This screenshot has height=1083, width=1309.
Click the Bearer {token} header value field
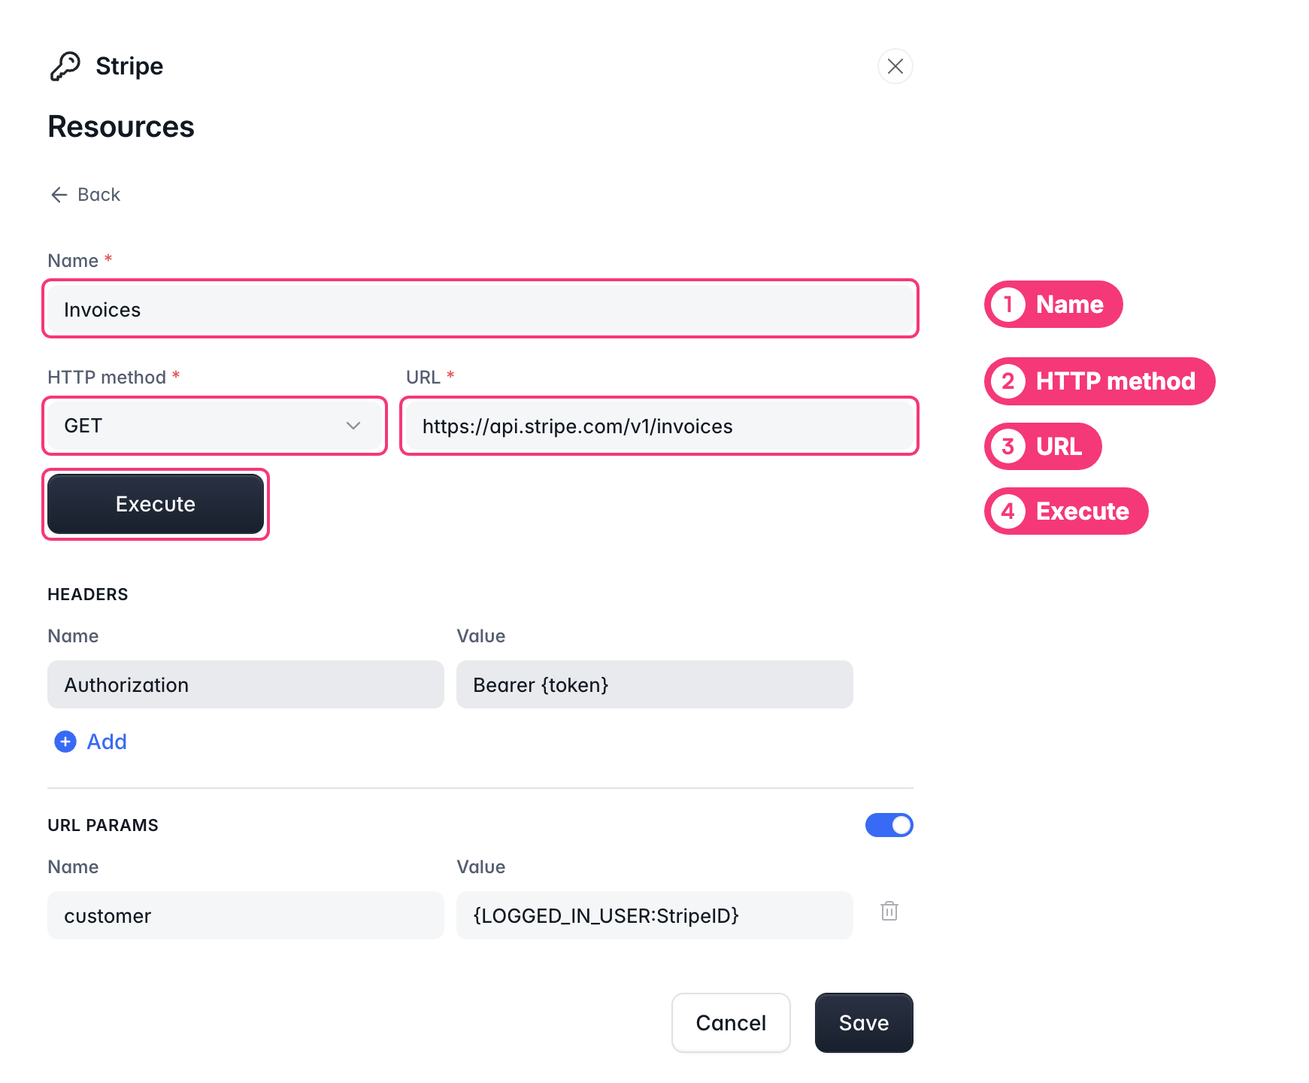(655, 684)
